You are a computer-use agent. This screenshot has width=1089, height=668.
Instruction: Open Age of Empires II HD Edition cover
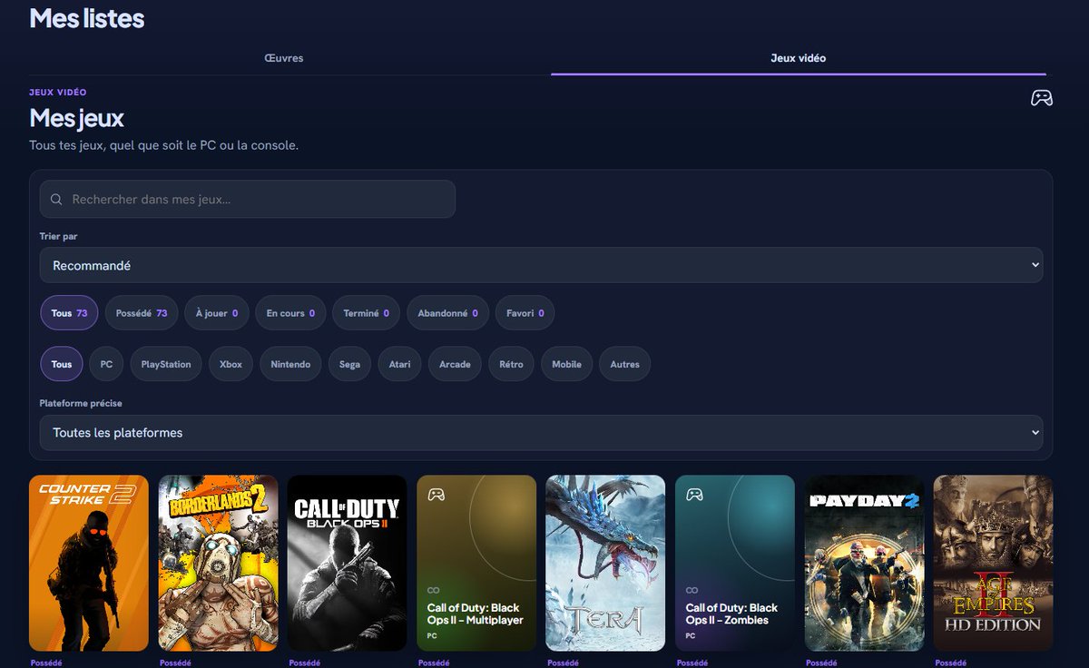(993, 563)
